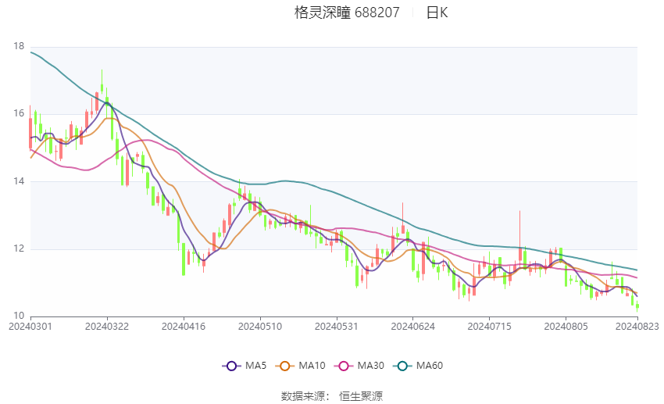Click the y-axis value 18
The width and height of the screenshot is (664, 404).
[19, 46]
